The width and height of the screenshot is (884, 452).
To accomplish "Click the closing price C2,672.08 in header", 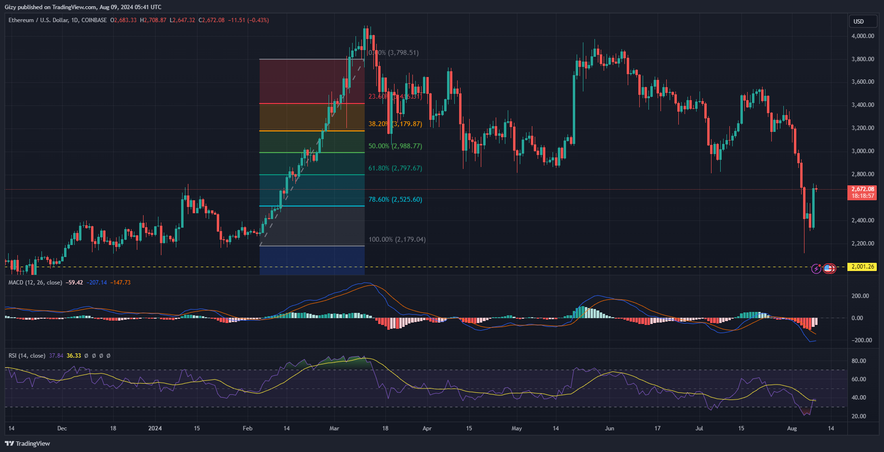I will [x=211, y=20].
